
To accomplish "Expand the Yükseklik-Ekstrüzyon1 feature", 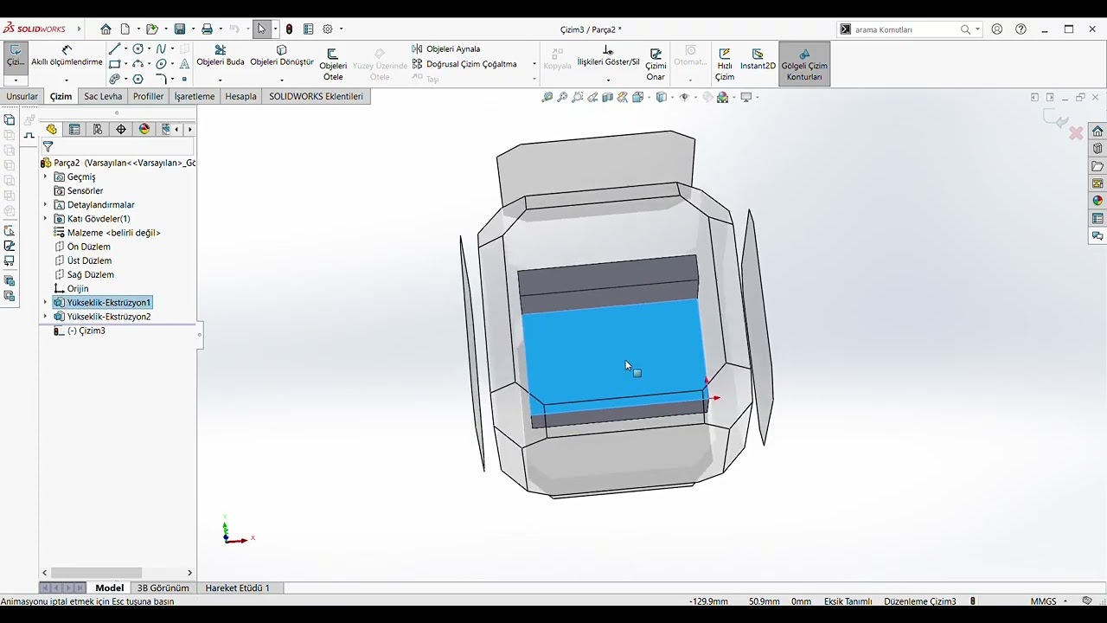I will point(46,302).
